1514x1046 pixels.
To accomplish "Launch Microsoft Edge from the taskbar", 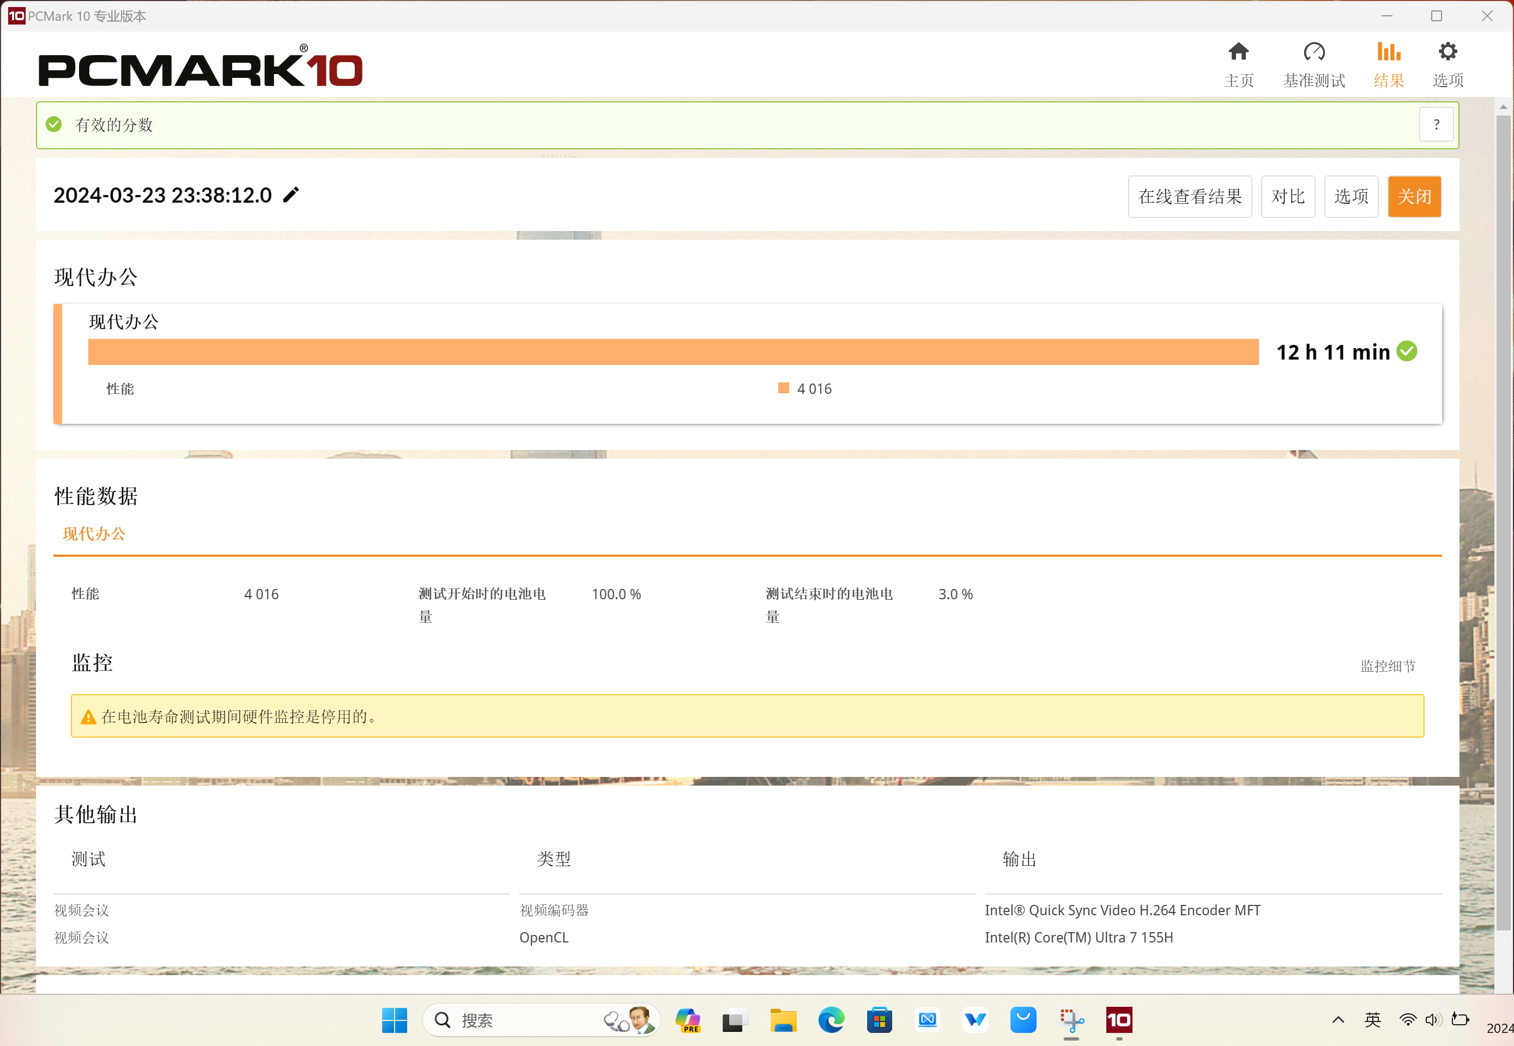I will [x=831, y=1020].
